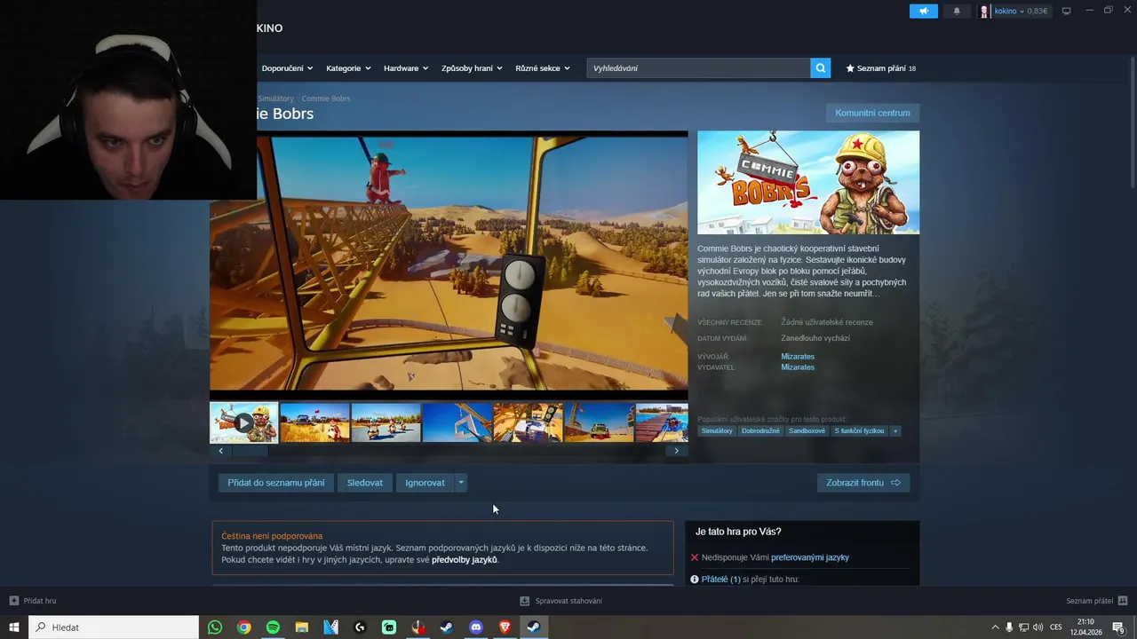Open the bell notifications icon
The width and height of the screenshot is (1137, 639).
957,11
